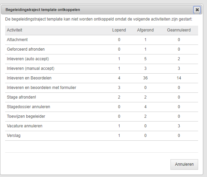Select the Geforceerd afronden row

[x=101, y=50]
